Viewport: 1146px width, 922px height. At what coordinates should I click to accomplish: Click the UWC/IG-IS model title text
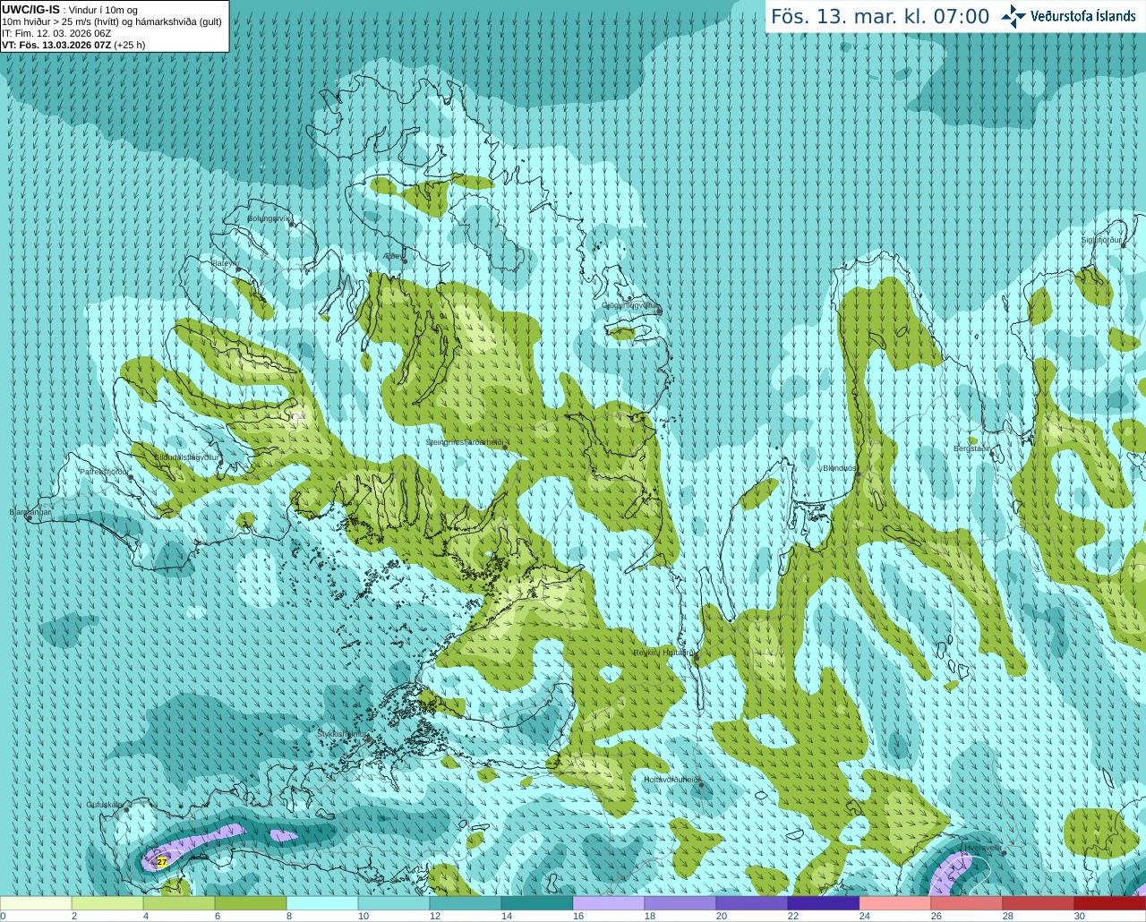click(x=31, y=9)
